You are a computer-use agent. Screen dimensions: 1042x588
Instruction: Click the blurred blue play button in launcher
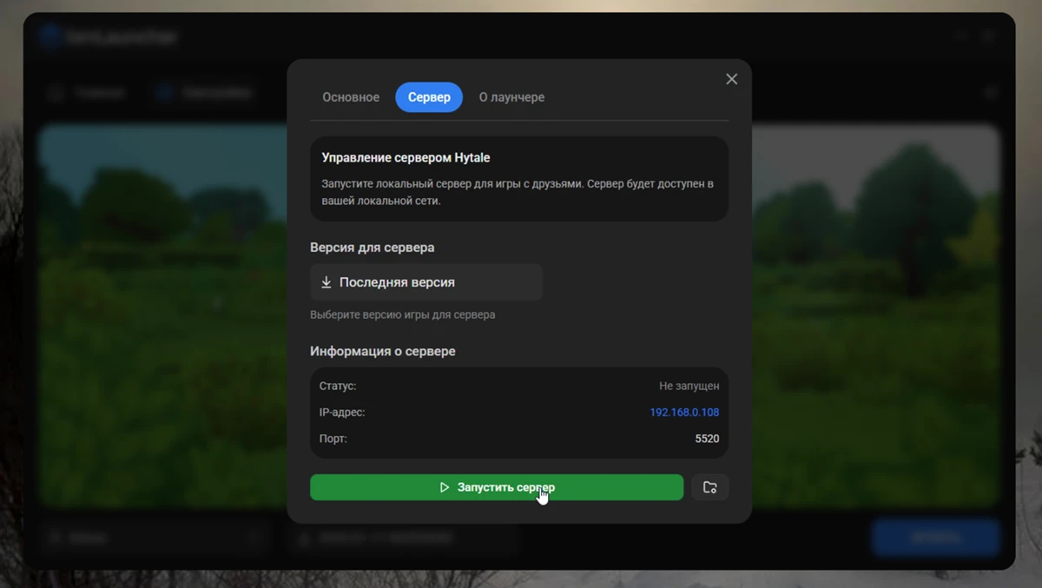(x=935, y=538)
